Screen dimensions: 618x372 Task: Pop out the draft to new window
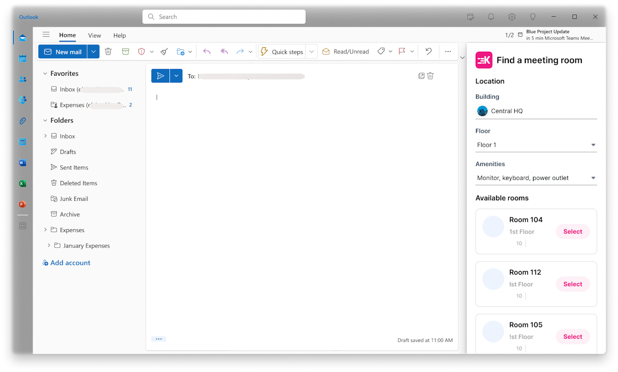[x=421, y=76]
